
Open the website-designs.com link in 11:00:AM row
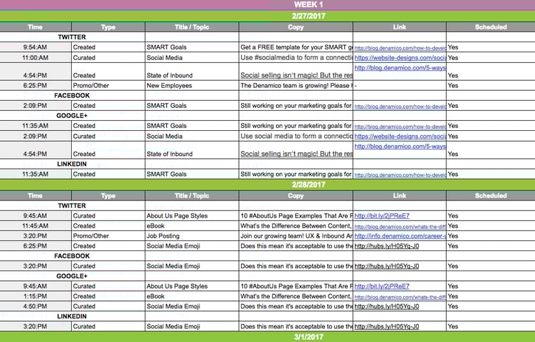[400, 58]
